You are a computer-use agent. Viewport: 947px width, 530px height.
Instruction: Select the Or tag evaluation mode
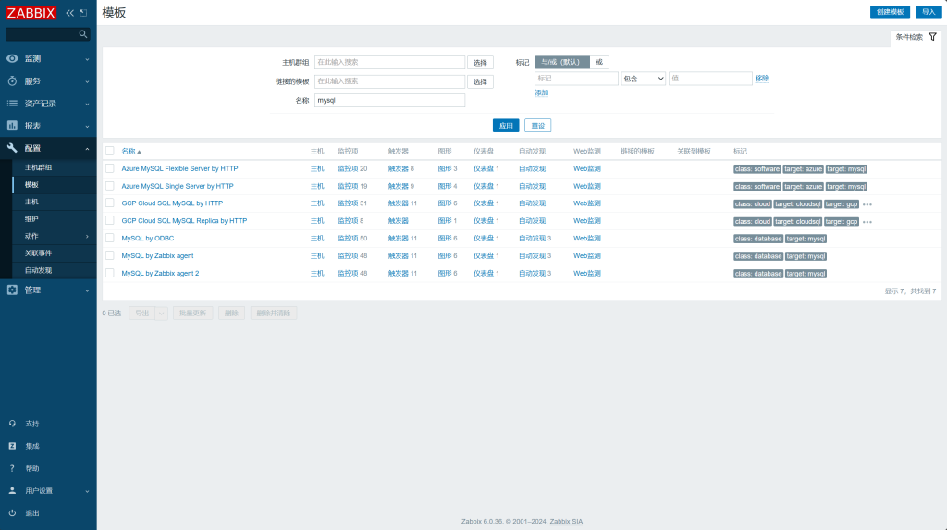click(x=599, y=62)
